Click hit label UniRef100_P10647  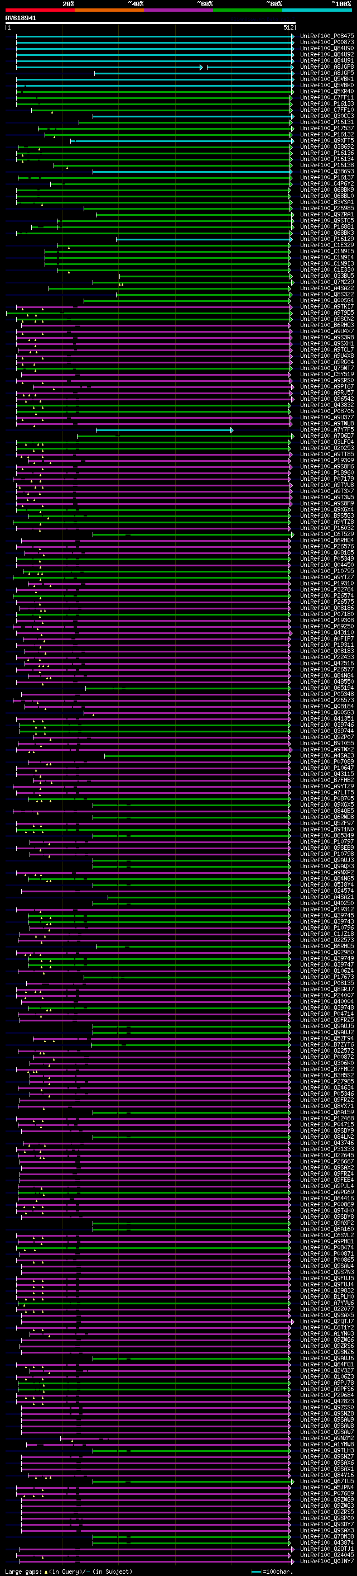click(x=327, y=767)
